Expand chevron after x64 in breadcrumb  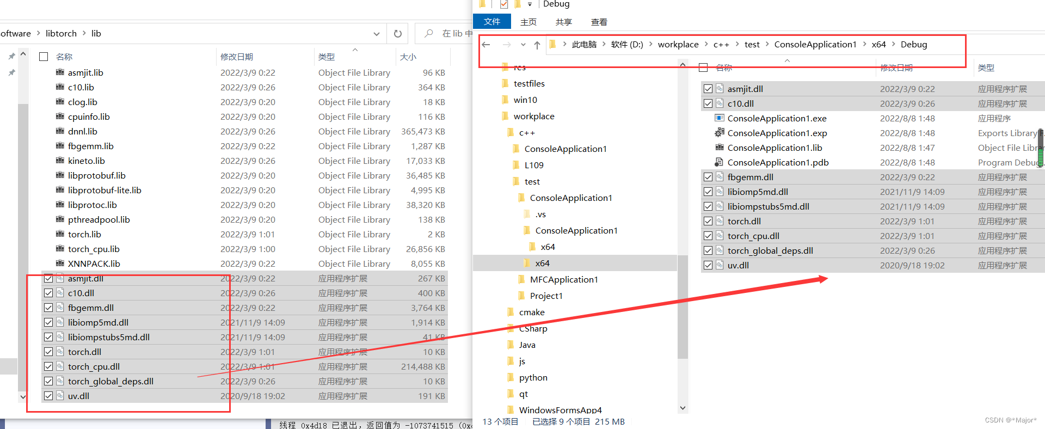(x=894, y=44)
